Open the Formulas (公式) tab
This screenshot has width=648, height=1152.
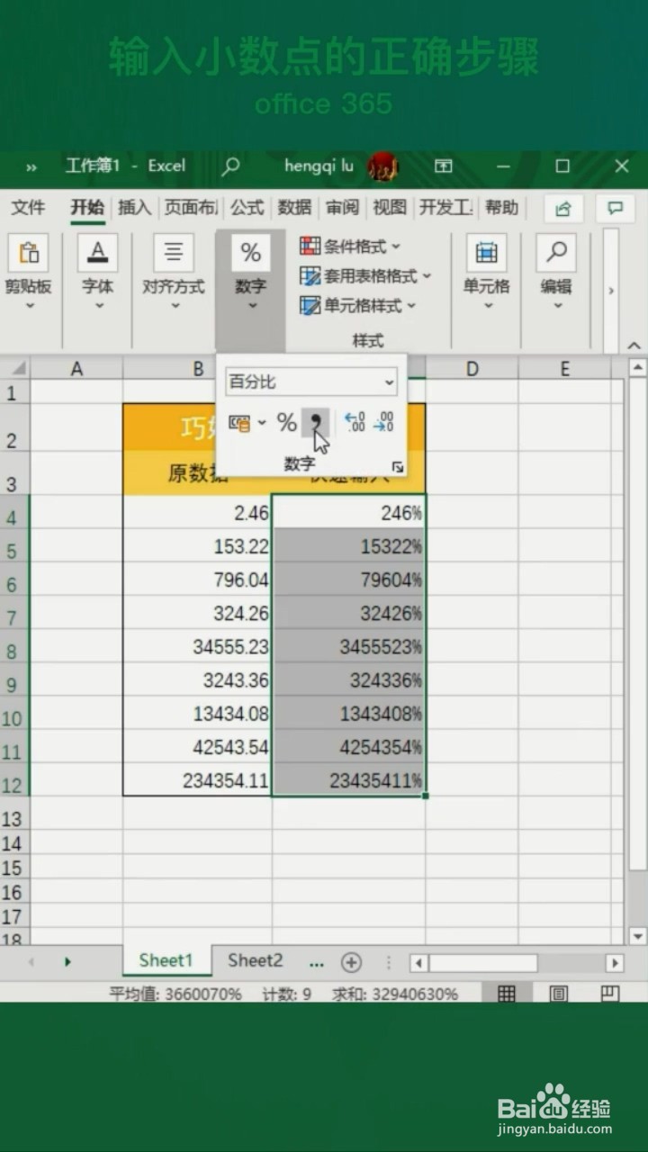247,208
